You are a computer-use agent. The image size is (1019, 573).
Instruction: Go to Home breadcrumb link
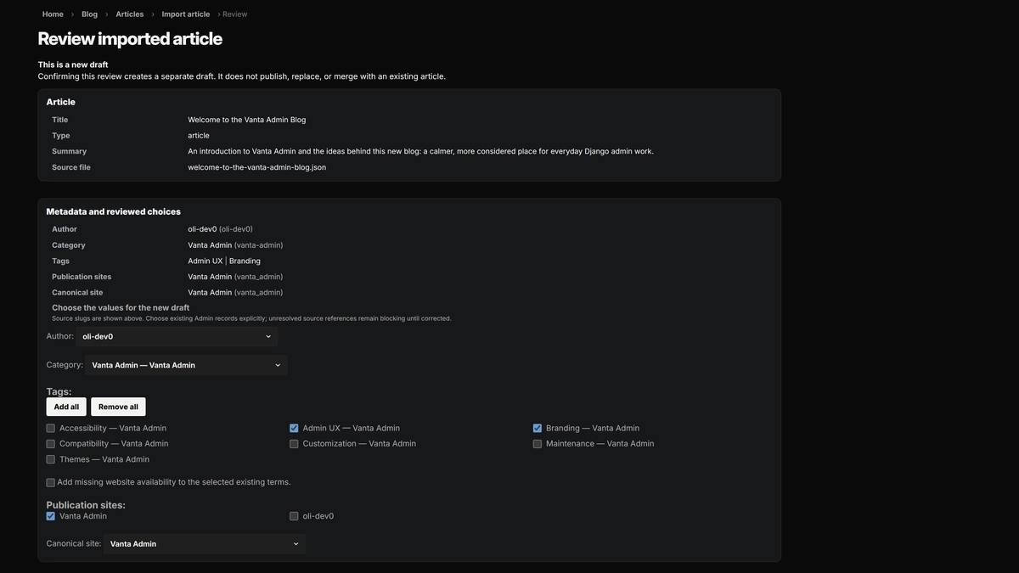coord(53,14)
